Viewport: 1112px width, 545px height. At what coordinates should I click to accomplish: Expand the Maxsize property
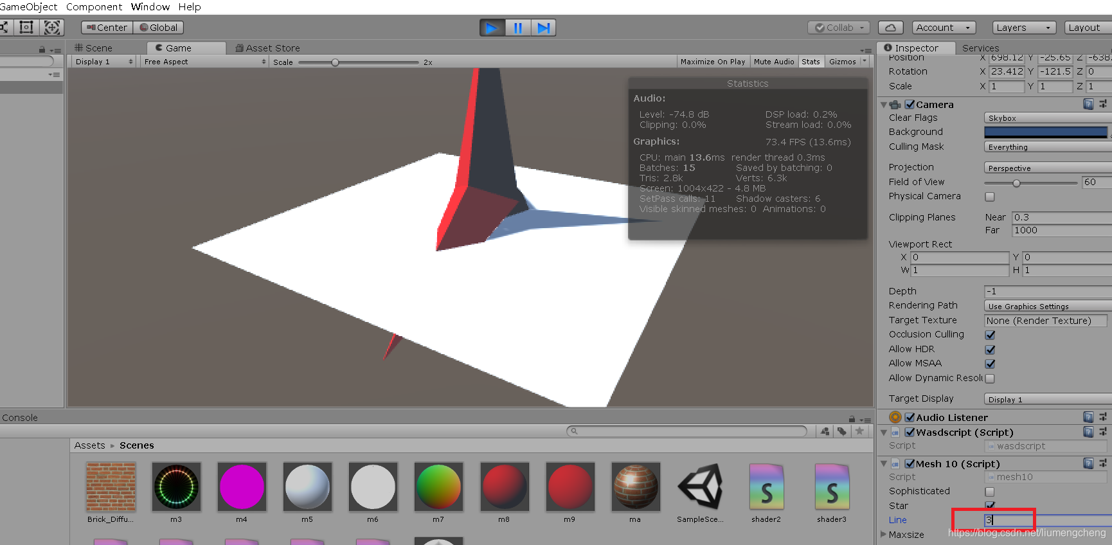884,535
